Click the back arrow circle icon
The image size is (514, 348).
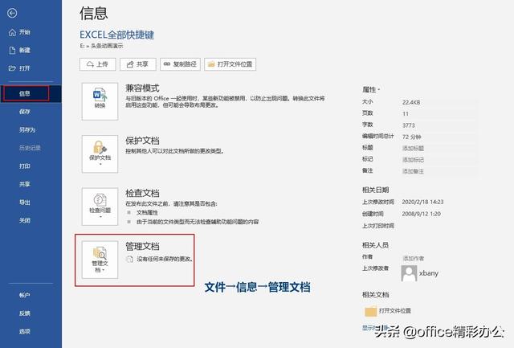(12, 13)
